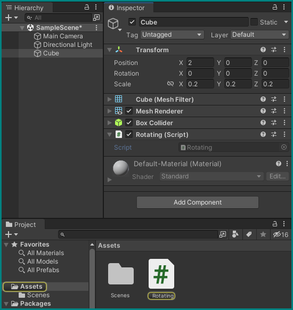Open Project panel three-dot options menu
Image resolution: width=293 pixels, height=310 pixels.
click(x=284, y=224)
